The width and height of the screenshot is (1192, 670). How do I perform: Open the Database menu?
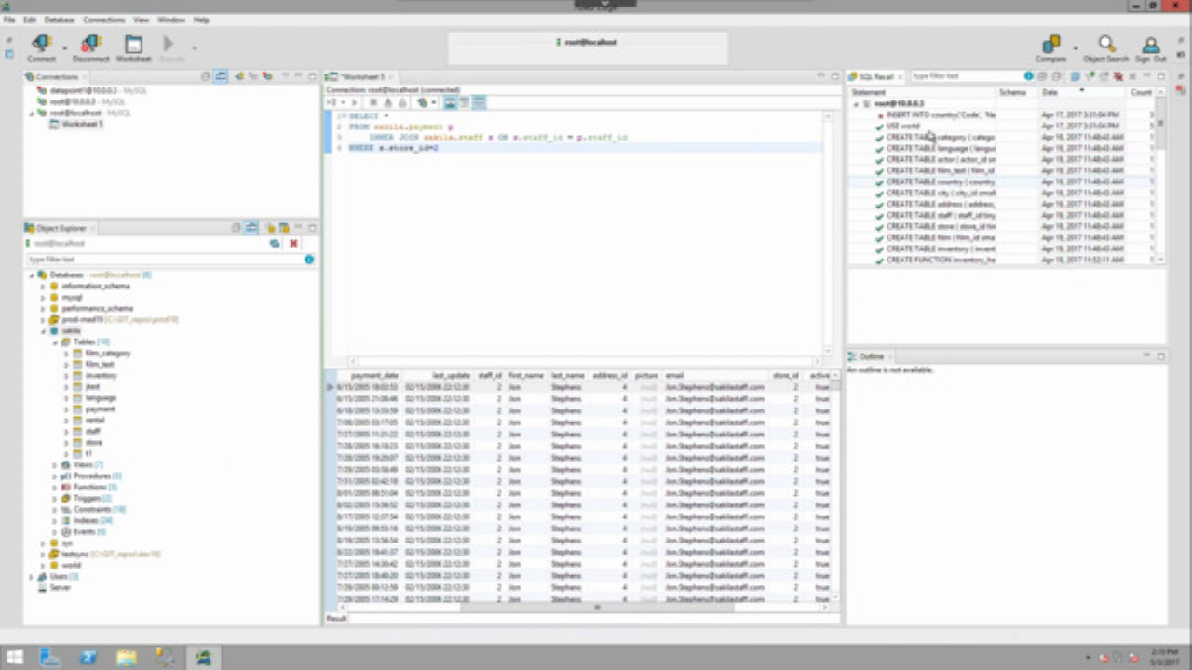click(59, 19)
